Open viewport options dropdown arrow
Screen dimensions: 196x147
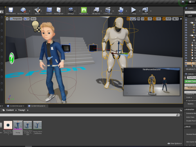pos(7,19)
